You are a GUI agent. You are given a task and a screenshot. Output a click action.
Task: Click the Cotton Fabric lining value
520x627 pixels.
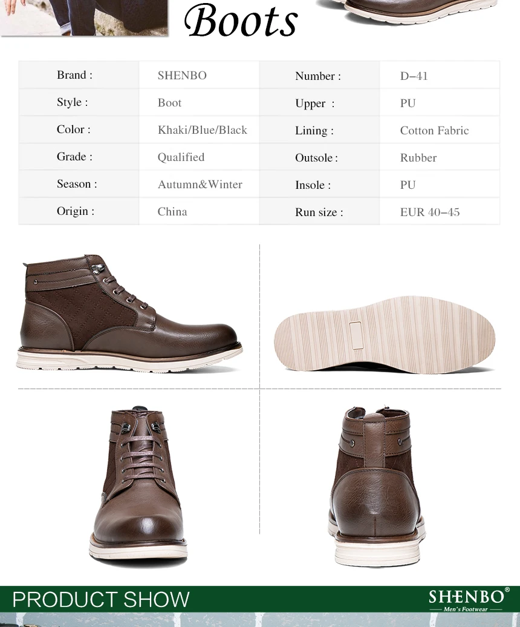pyautogui.click(x=434, y=130)
